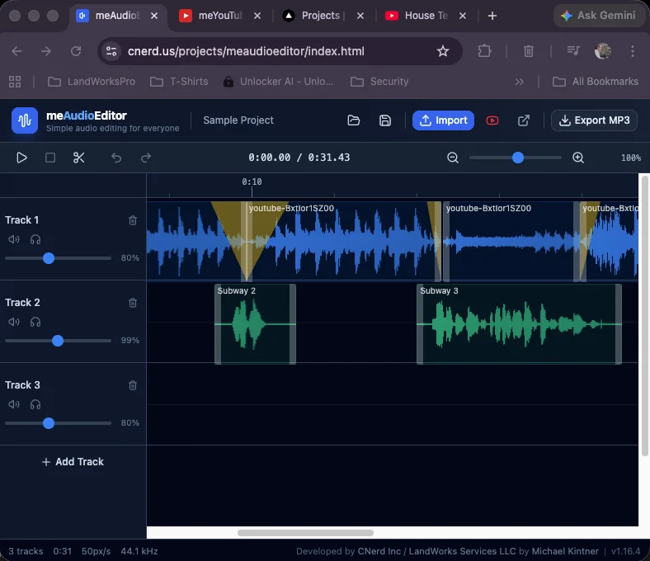Solo Track 3 headphones icon
The image size is (650, 561).
pyautogui.click(x=35, y=404)
